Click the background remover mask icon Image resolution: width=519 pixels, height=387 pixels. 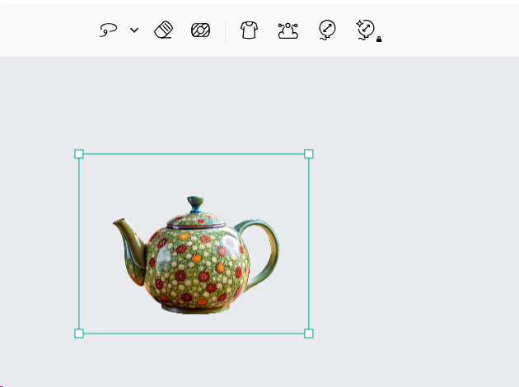click(x=200, y=30)
